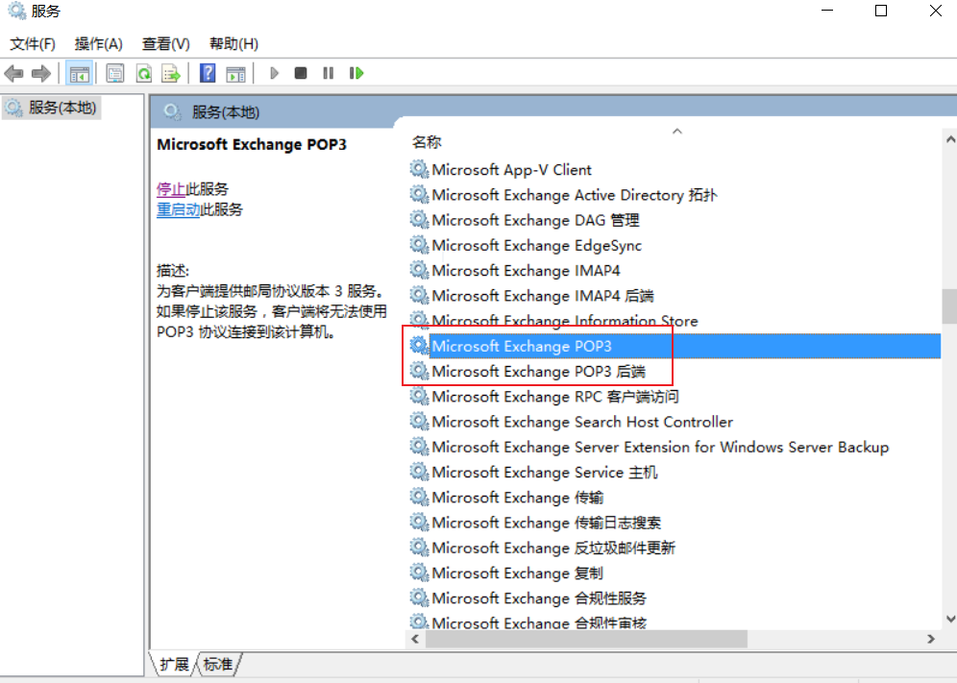Open Help via the blue question icon
This screenshot has width=957, height=683.
click(x=207, y=73)
